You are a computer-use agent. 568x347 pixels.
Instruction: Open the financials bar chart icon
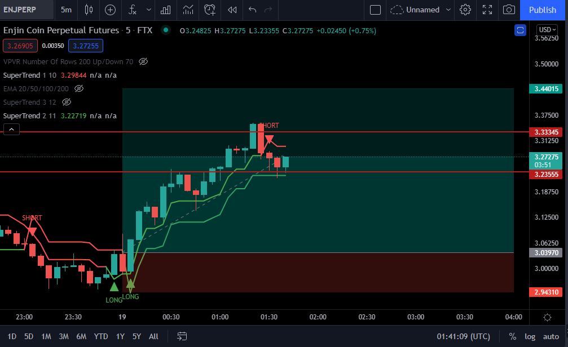165,10
